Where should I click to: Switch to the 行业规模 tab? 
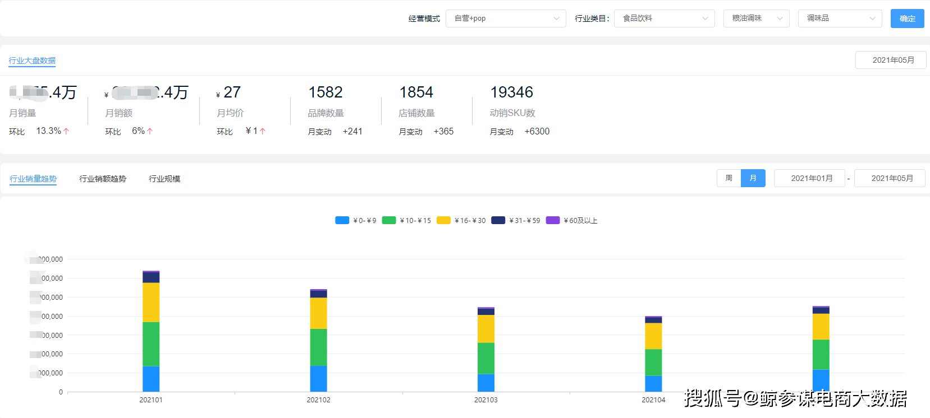(x=164, y=179)
